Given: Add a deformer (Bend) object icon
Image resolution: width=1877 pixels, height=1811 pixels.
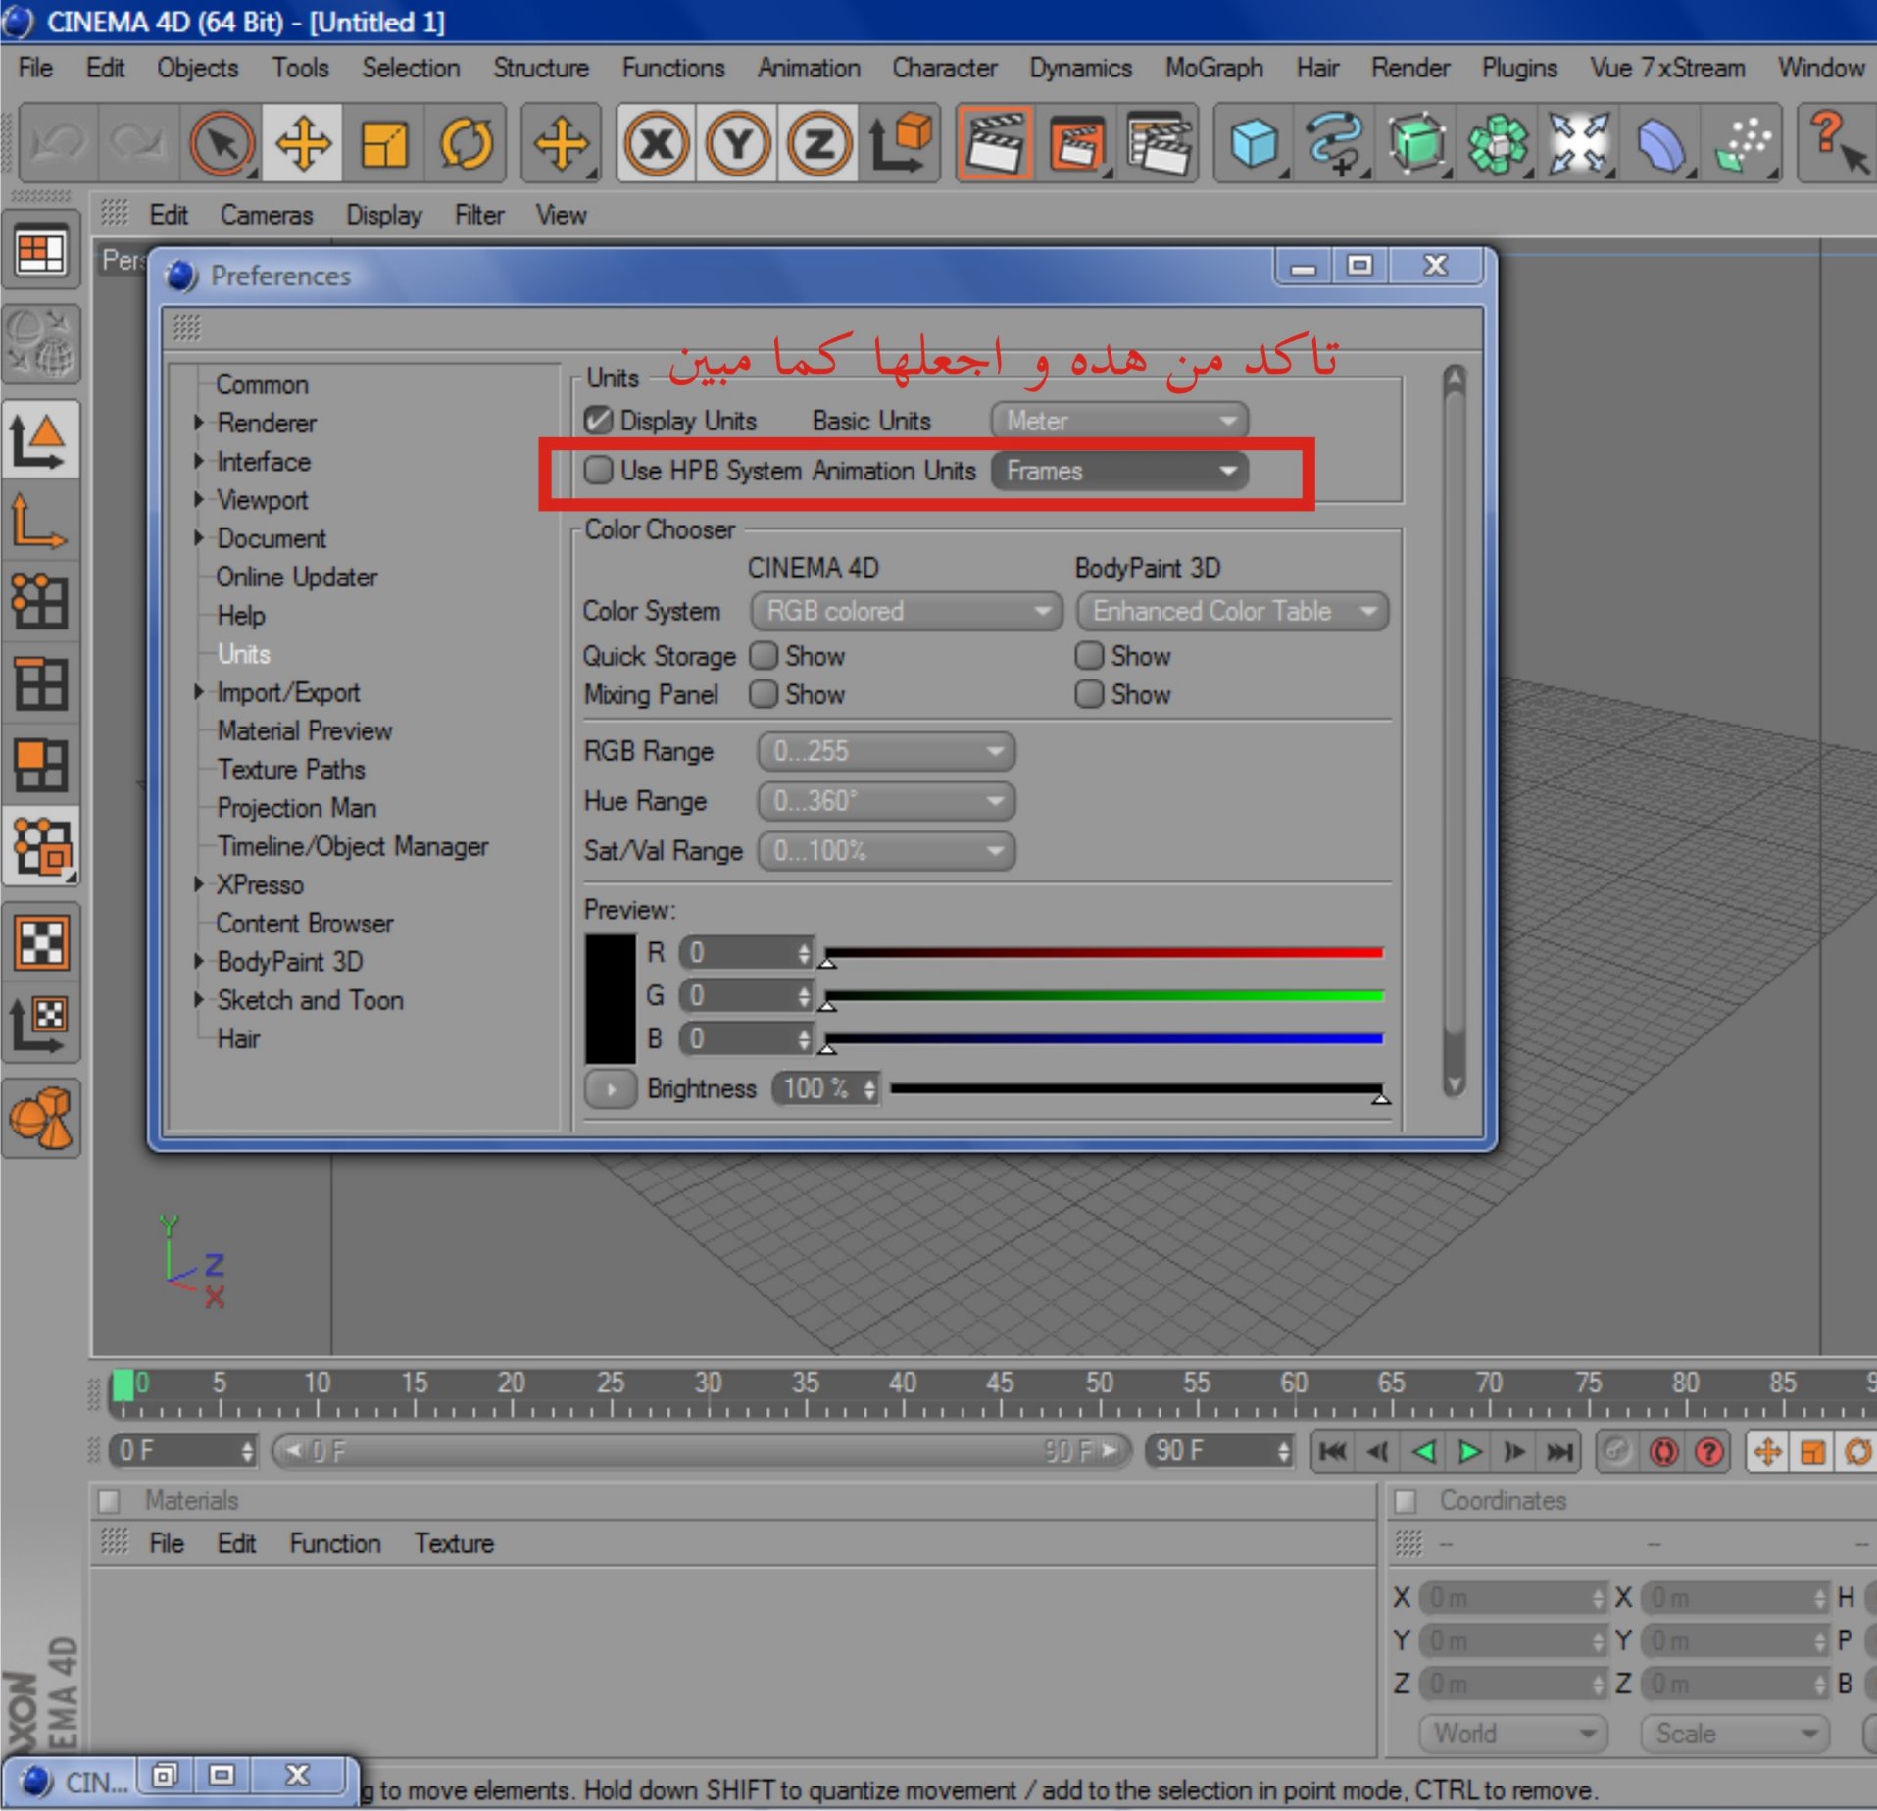Looking at the screenshot, I should tap(1661, 144).
